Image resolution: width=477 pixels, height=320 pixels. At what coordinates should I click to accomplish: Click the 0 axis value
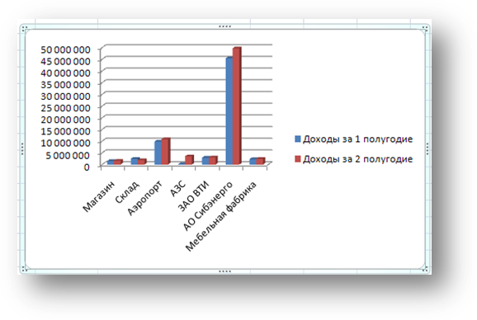click(87, 167)
